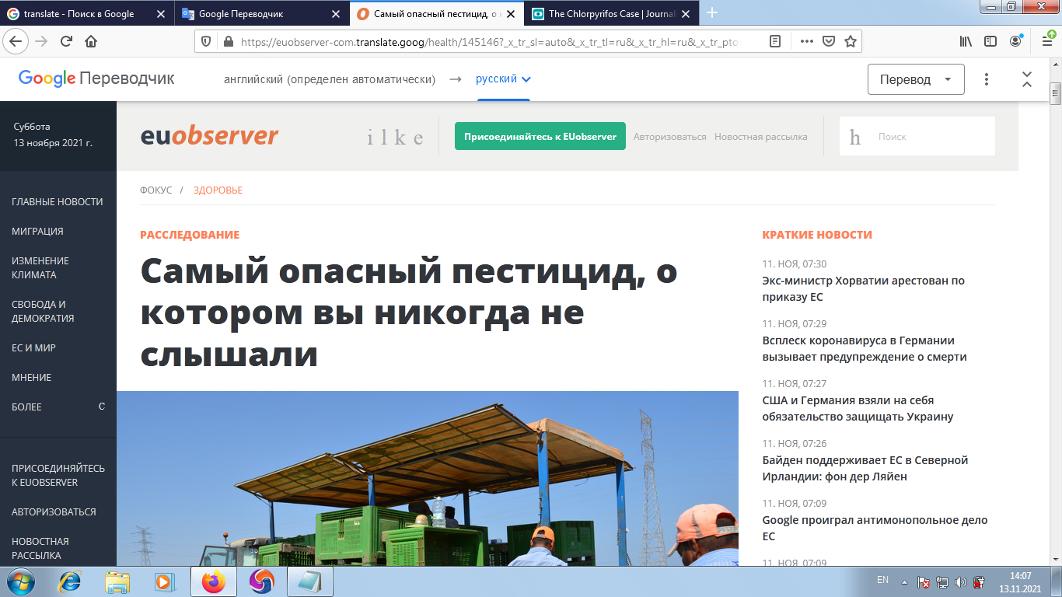Open the ЗДОРОВЬЕ breadcrumb link
The width and height of the screenshot is (1062, 597).
click(x=218, y=189)
